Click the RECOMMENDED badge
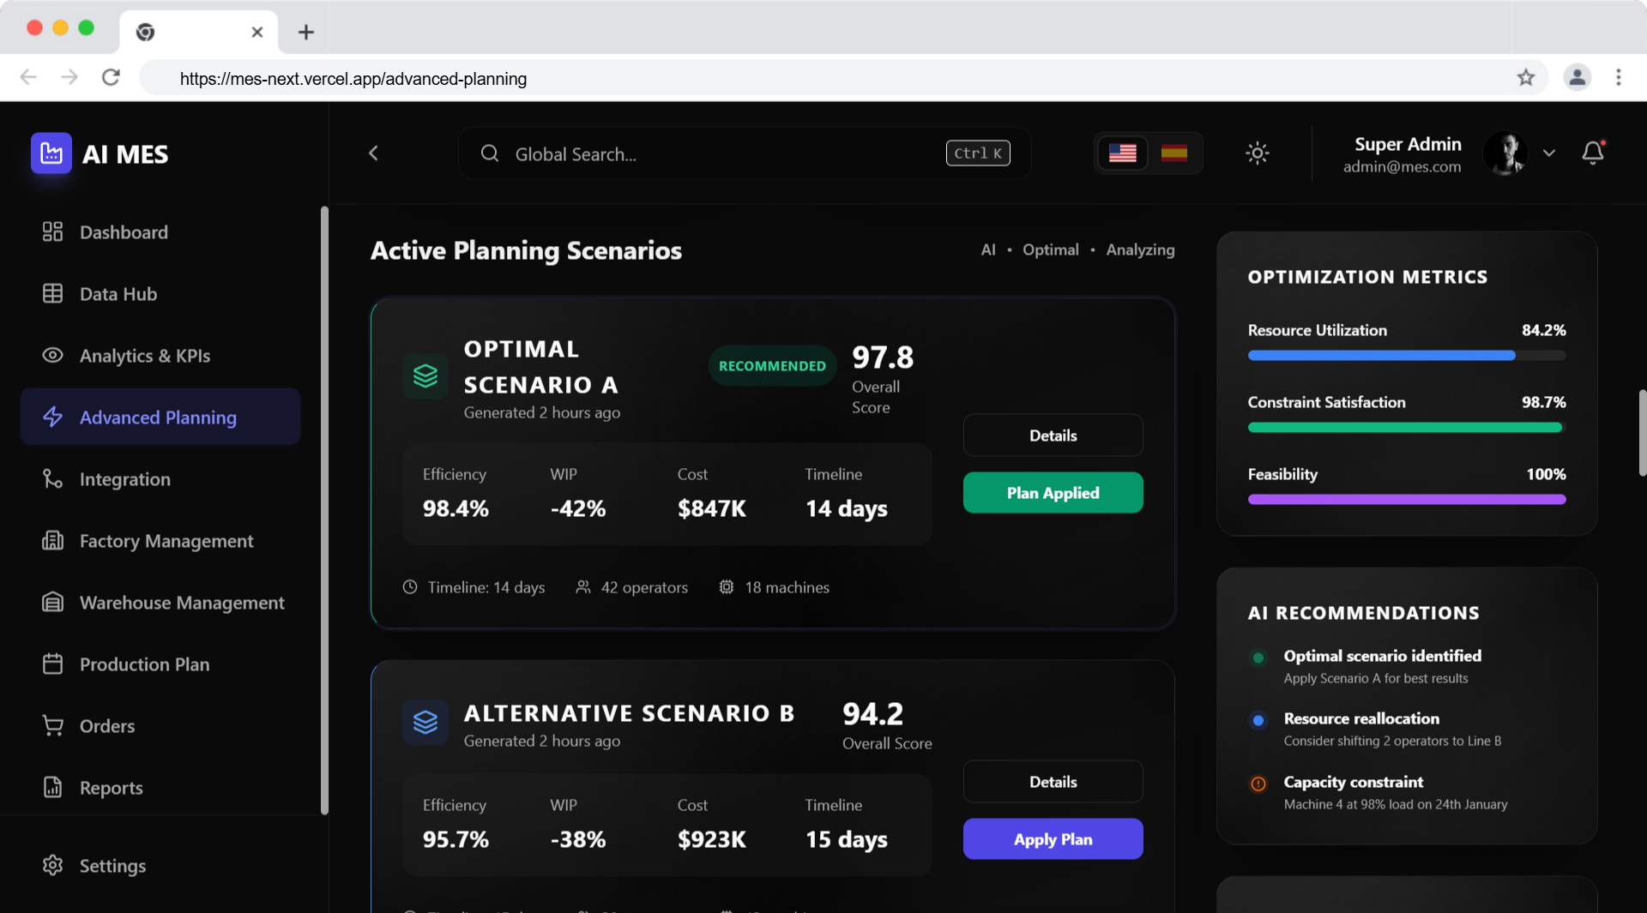This screenshot has width=1647, height=913. (772, 366)
